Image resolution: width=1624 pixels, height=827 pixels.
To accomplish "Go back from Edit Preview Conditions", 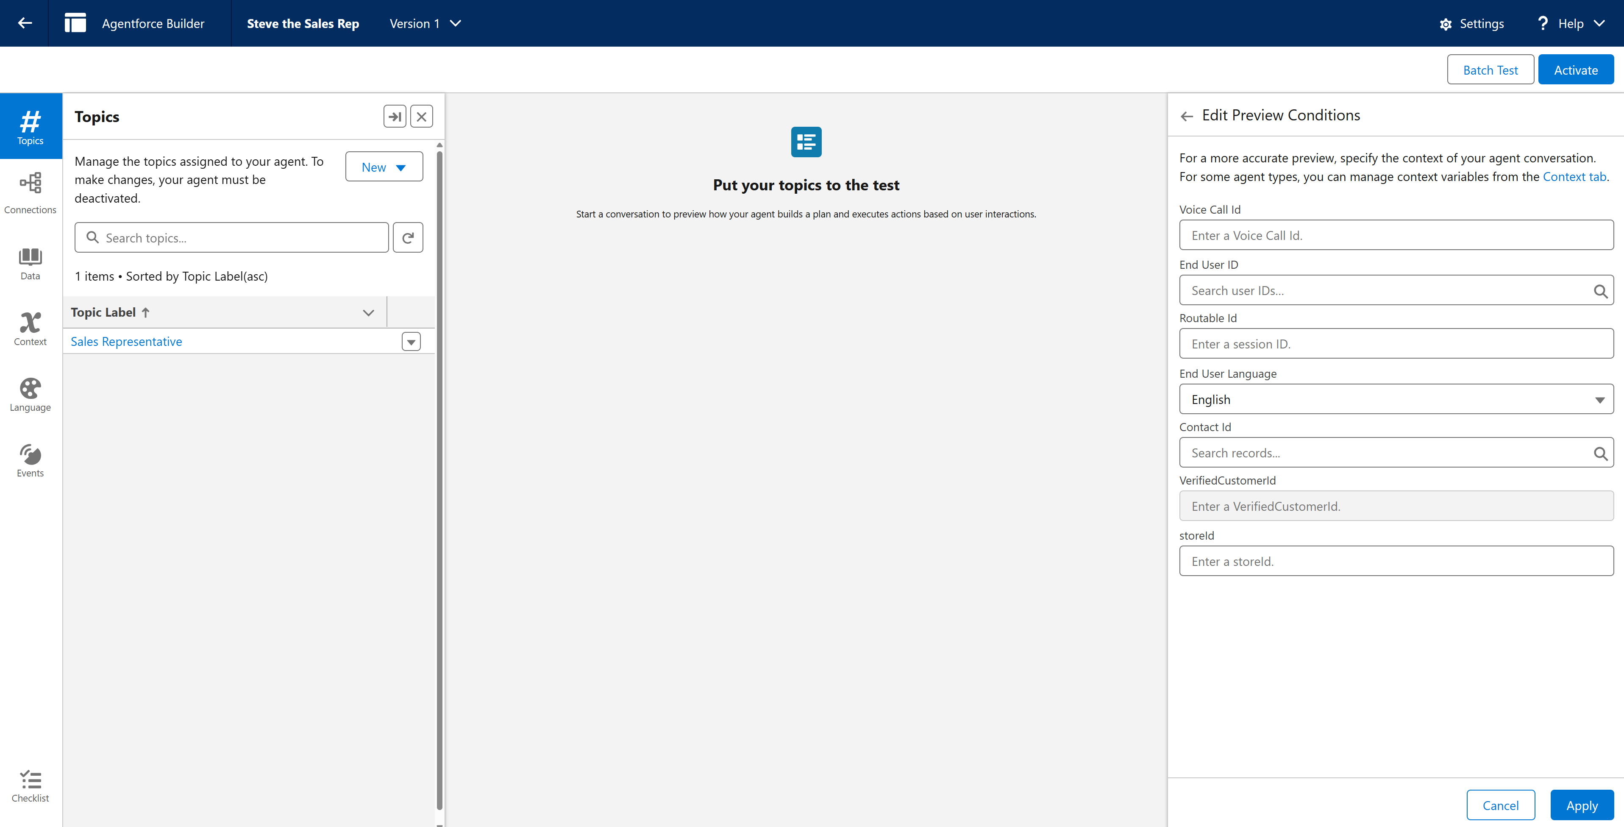I will pyautogui.click(x=1187, y=116).
